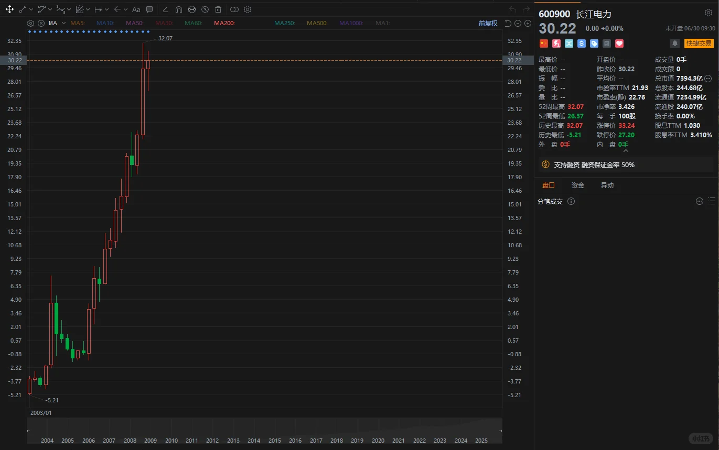Hide all drawings with eye-slash icon
Screen dimensions: 719x450
205,9
